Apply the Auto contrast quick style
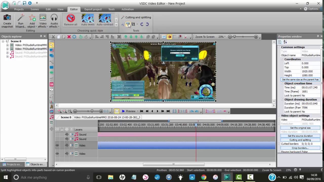Image resolution: width=324 pixels, height=182 pixels. click(105, 20)
